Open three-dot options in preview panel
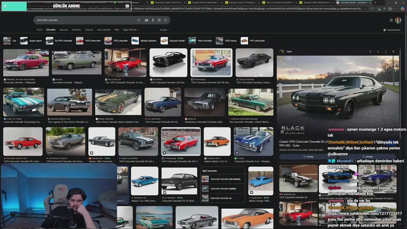 (385, 52)
